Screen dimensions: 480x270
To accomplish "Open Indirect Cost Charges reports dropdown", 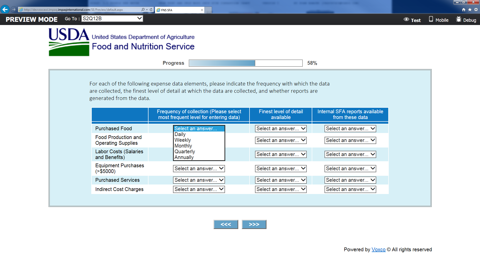I will 350,189.
